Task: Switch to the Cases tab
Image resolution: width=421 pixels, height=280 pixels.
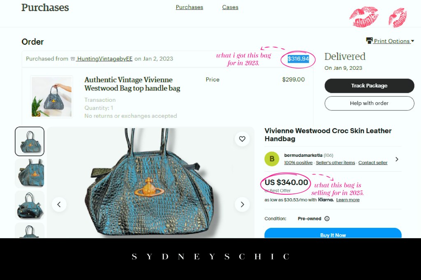Action: [x=230, y=7]
